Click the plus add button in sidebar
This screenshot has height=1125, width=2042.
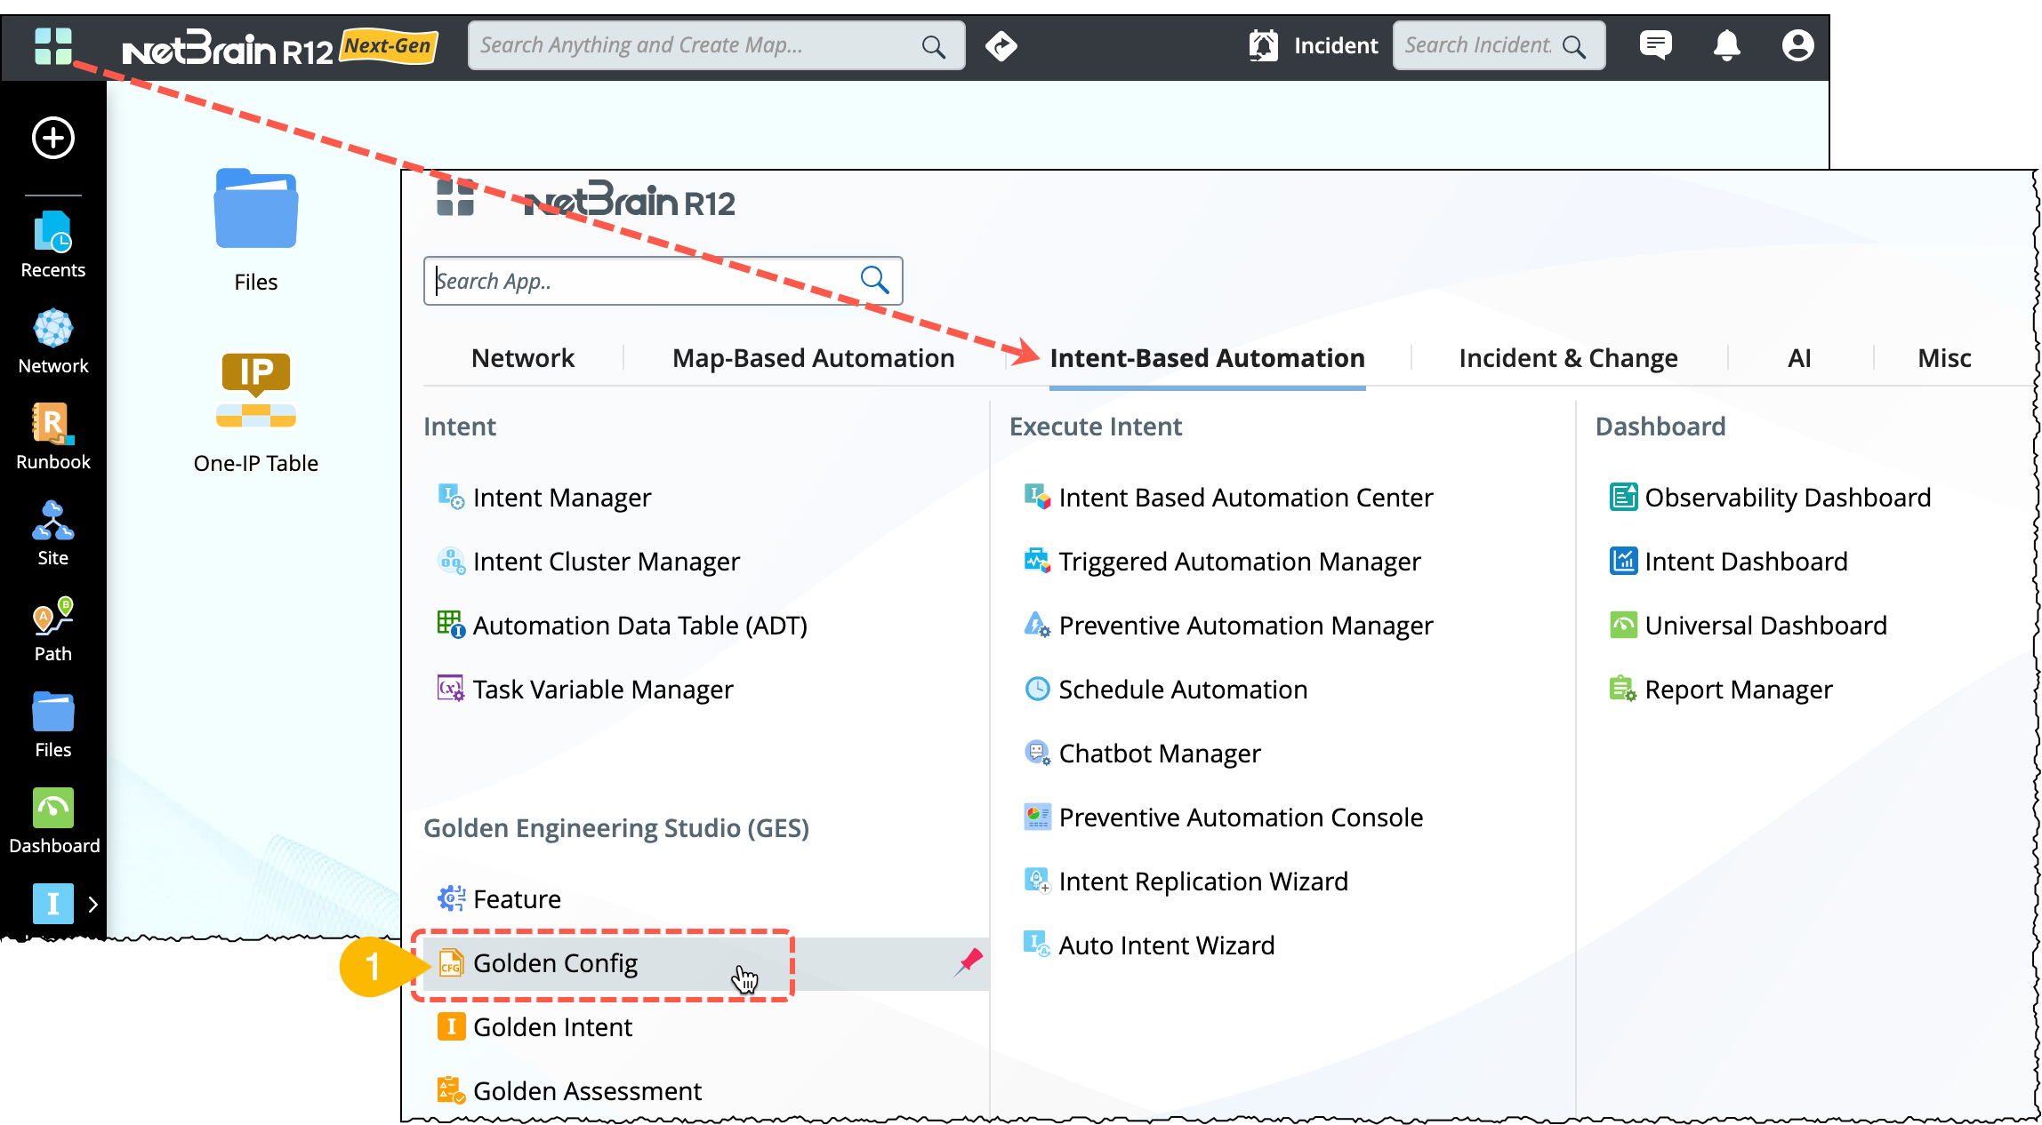click(x=53, y=138)
